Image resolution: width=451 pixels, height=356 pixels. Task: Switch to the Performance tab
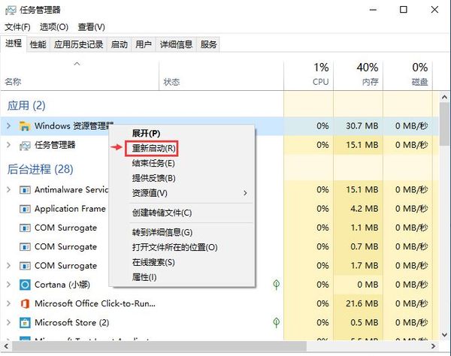(x=38, y=44)
